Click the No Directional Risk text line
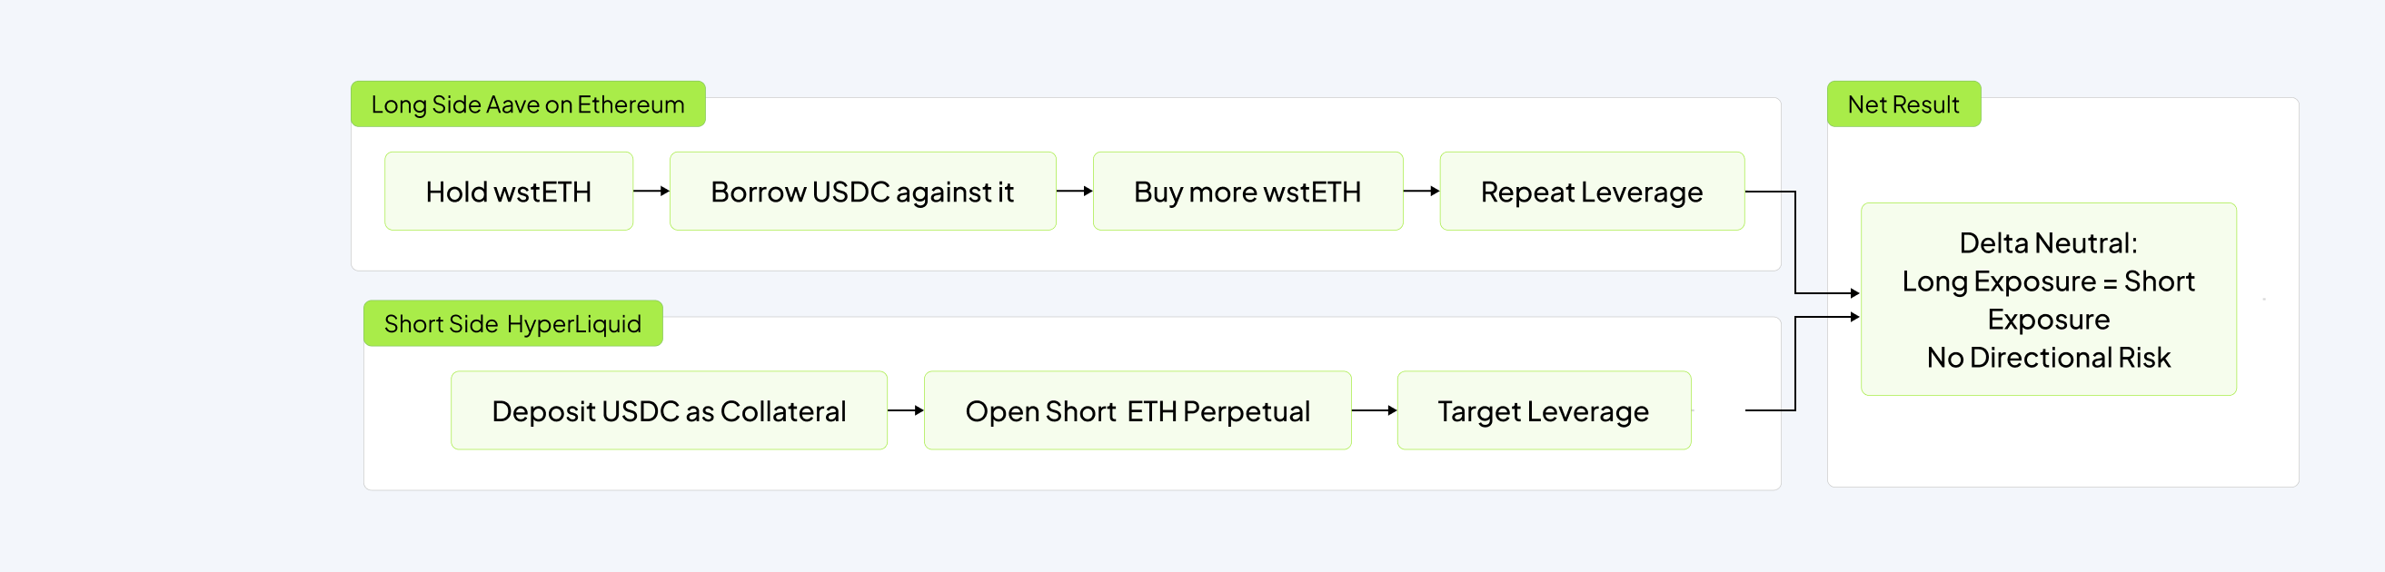 tap(2048, 357)
